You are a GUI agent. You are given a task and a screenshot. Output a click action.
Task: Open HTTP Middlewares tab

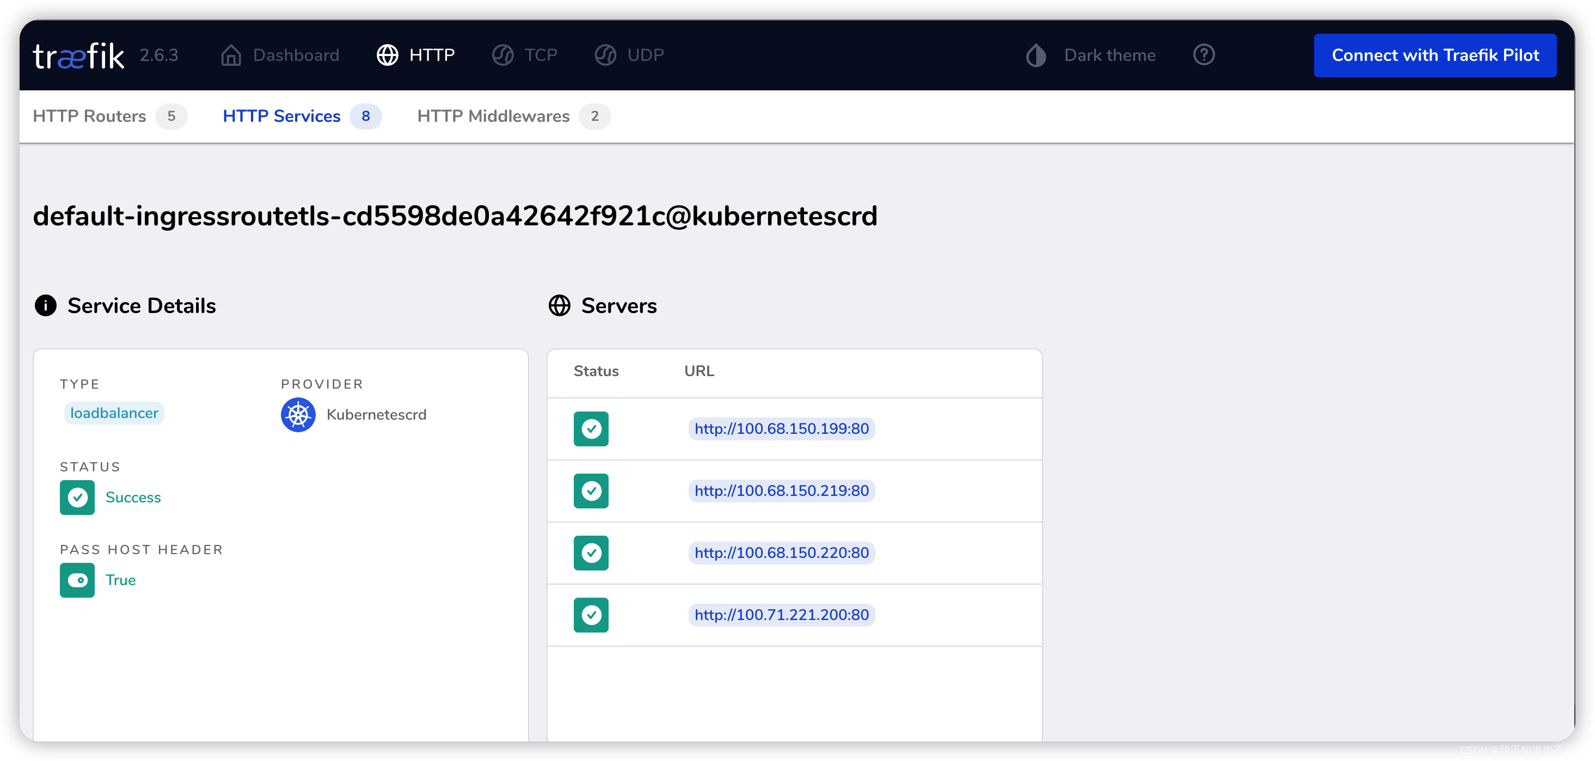pos(513,116)
